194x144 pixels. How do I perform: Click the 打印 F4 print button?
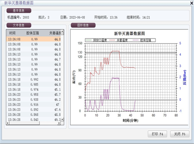pos(157,134)
